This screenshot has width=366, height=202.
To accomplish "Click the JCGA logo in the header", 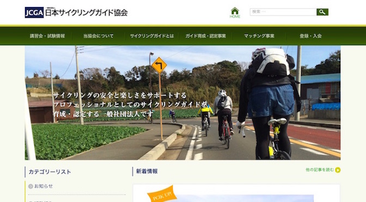I will tap(34, 12).
